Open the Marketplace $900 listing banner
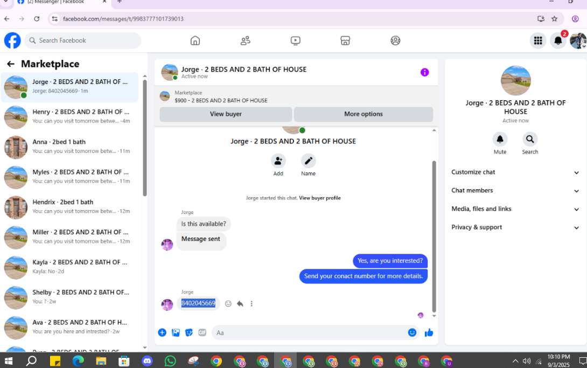 296,96
